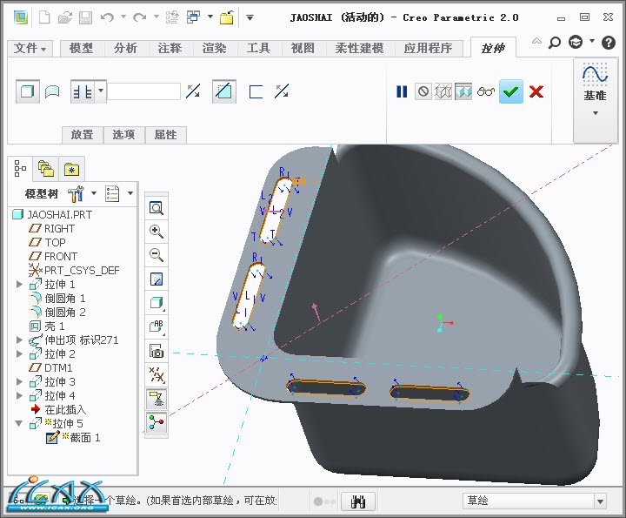Pause the extrude tool
This screenshot has height=518, width=626.
pos(402,92)
